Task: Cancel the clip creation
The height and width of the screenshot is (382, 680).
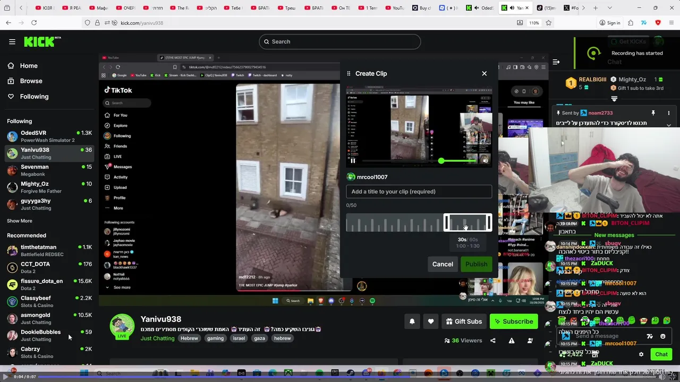Action: pyautogui.click(x=443, y=264)
